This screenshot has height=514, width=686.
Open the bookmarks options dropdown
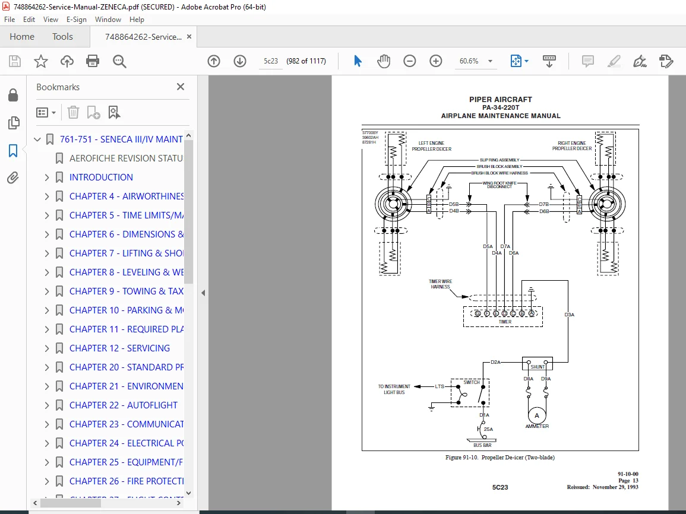pos(46,112)
